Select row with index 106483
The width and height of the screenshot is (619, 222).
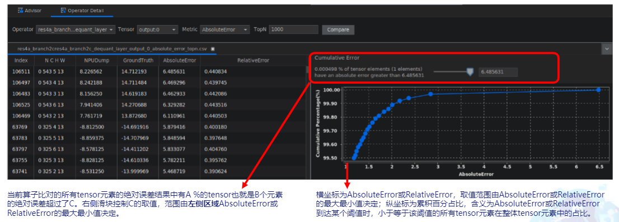(157, 94)
